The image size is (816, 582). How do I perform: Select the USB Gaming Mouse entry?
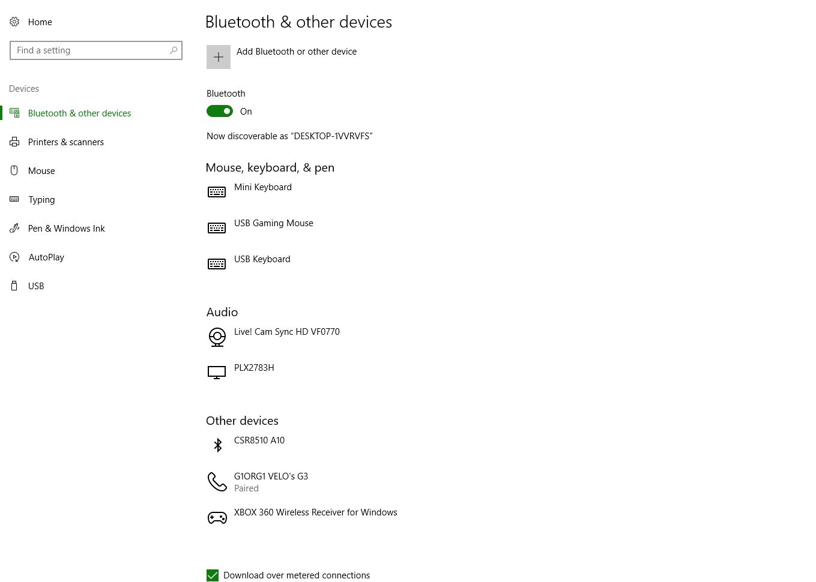[273, 223]
